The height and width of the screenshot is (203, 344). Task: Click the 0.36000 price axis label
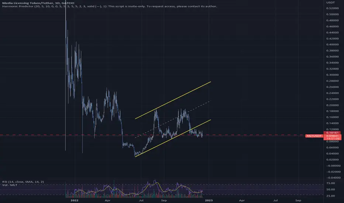point(332,56)
